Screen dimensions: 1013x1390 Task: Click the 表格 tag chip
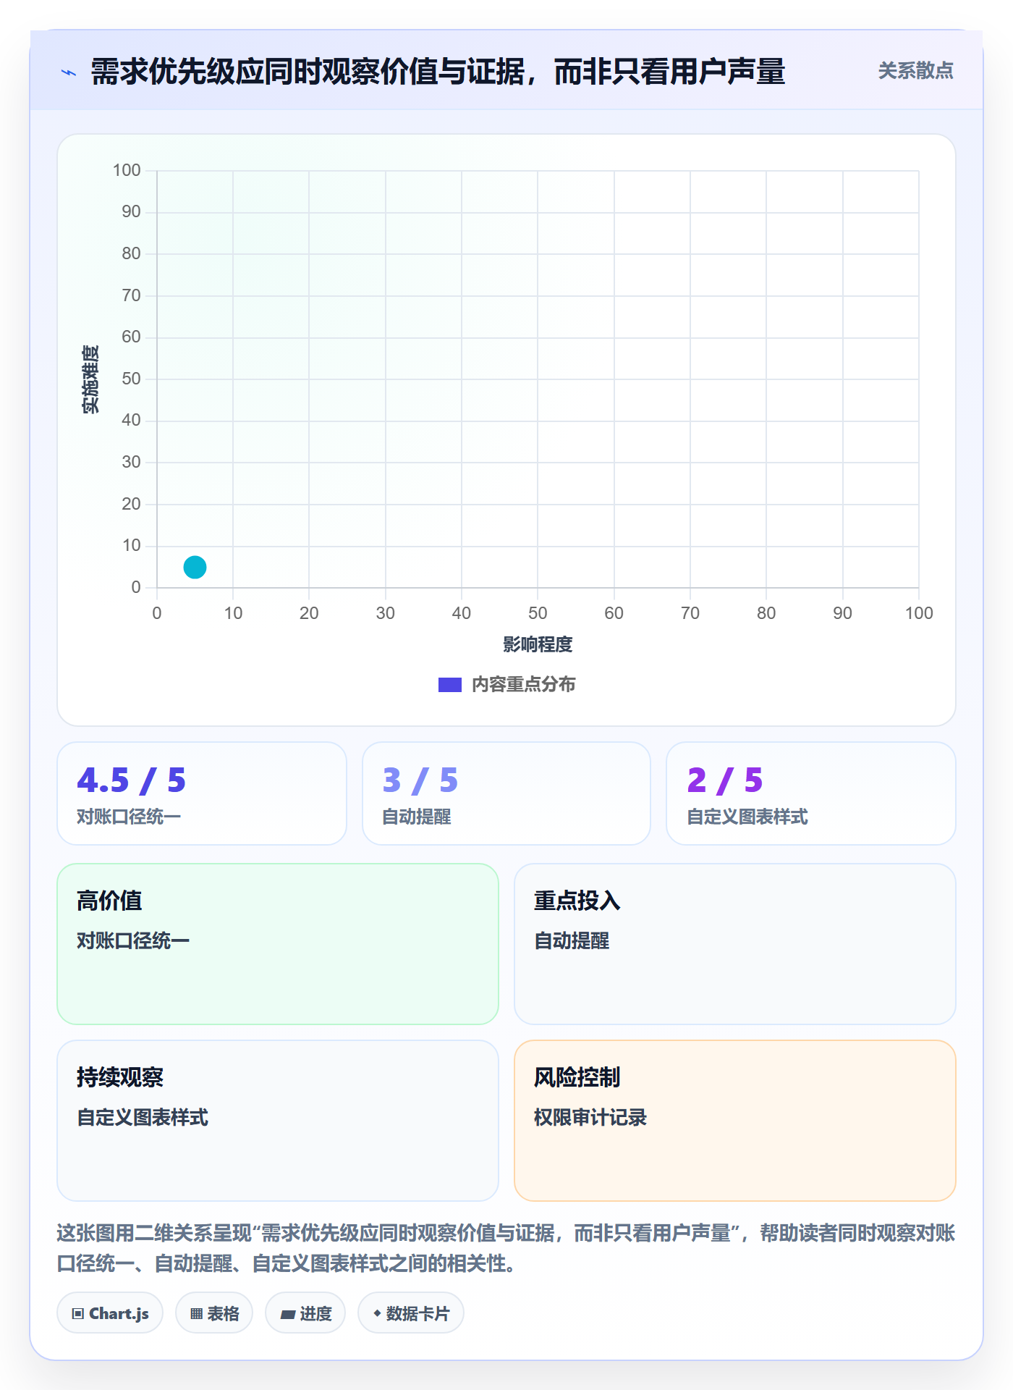pos(214,1313)
